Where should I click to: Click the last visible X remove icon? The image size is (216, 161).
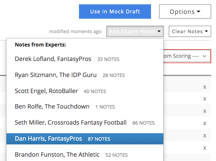(205, 148)
